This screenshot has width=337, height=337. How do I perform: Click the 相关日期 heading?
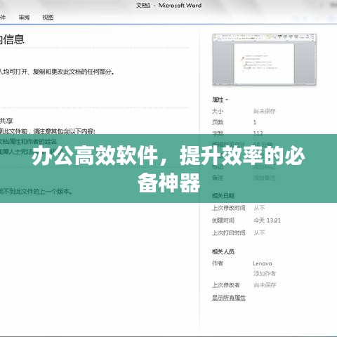click(x=223, y=195)
